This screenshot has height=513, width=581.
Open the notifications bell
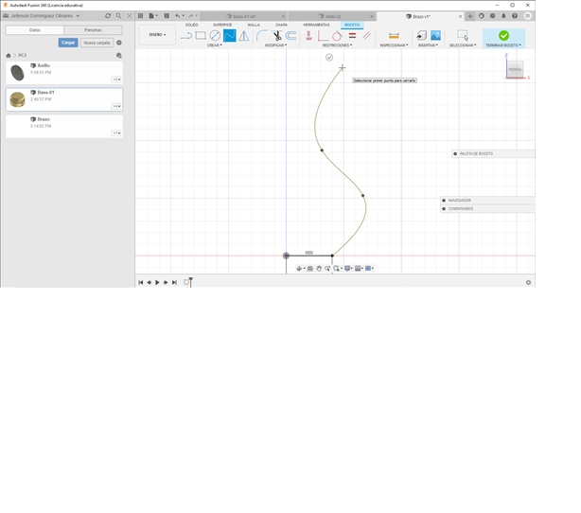pos(503,16)
